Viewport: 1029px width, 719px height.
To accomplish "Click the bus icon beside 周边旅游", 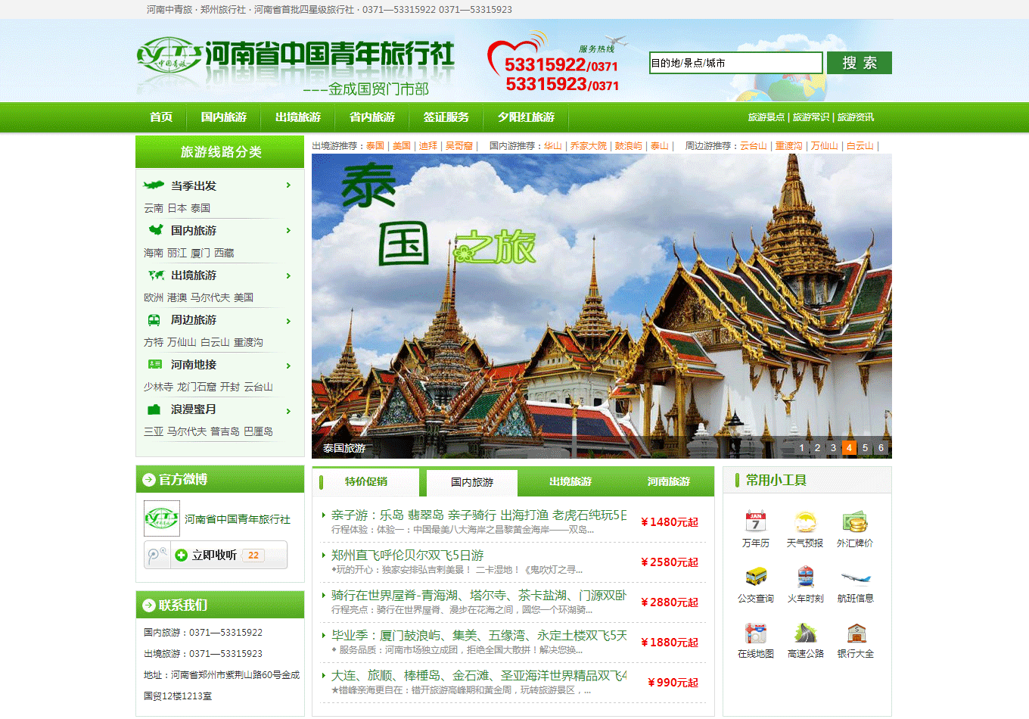I will 154,319.
